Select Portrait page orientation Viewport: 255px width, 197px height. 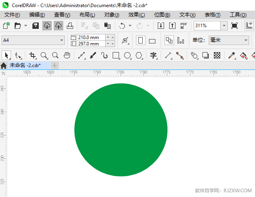coord(140,40)
